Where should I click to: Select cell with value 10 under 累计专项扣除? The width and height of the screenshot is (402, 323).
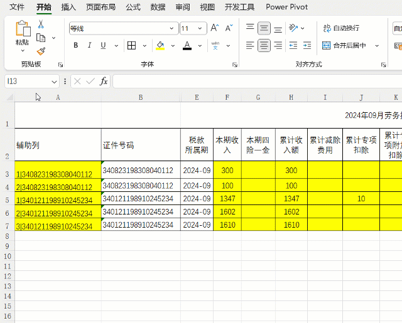tap(361, 199)
